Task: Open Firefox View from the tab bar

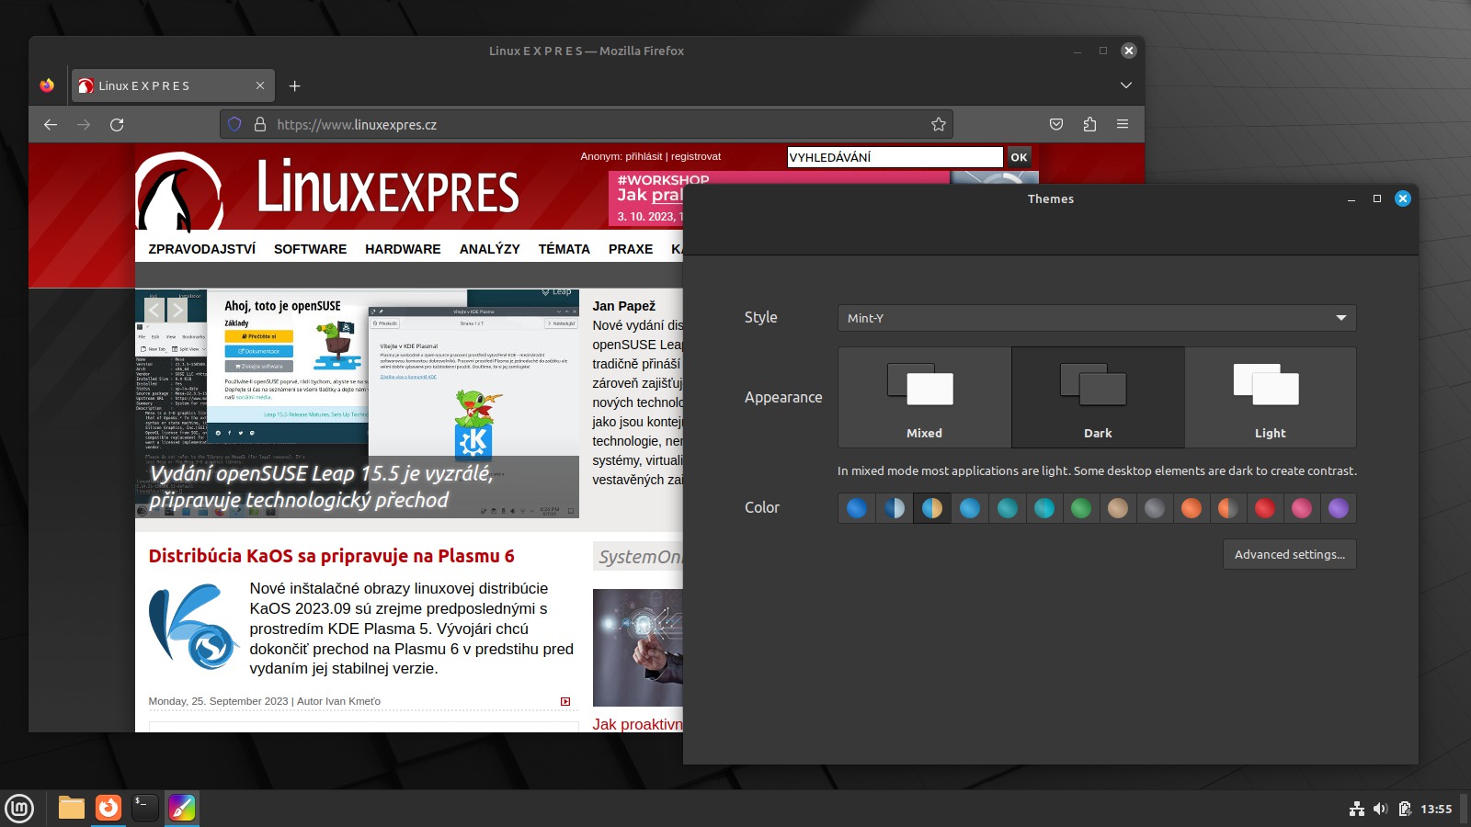Action: pyautogui.click(x=47, y=85)
